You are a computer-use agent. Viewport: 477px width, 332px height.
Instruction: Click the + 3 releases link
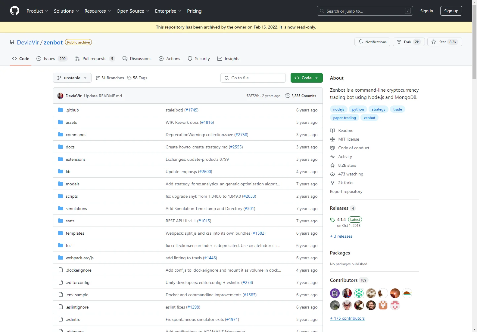click(x=341, y=236)
